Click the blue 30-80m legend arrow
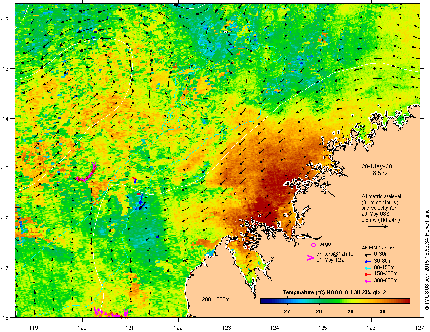The image size is (430, 332). coord(368,261)
